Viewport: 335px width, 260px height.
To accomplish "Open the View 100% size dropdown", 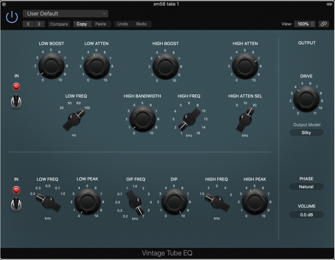I will click(x=305, y=24).
